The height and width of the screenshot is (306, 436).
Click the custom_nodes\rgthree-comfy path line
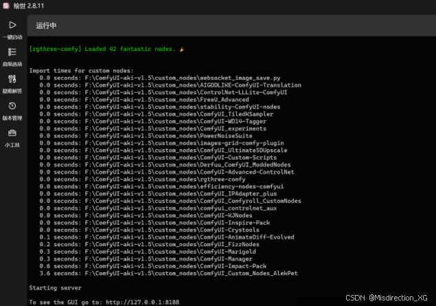142,179
